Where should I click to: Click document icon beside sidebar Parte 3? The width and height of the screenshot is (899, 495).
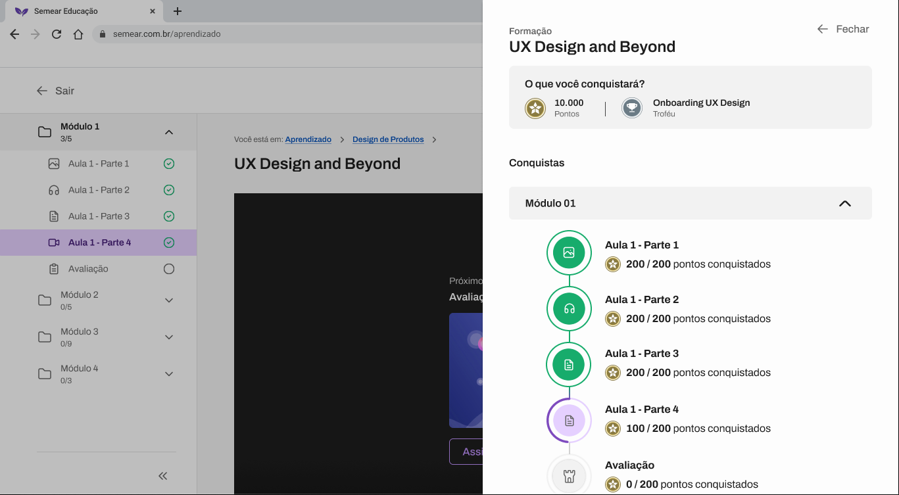[x=54, y=216]
